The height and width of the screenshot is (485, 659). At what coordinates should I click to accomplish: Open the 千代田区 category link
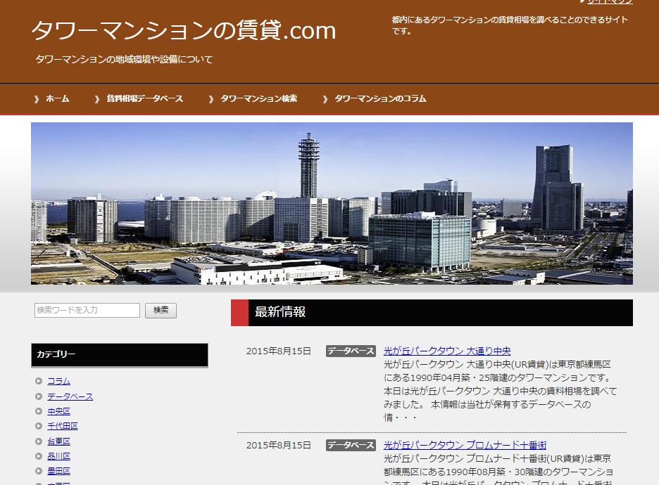63,426
